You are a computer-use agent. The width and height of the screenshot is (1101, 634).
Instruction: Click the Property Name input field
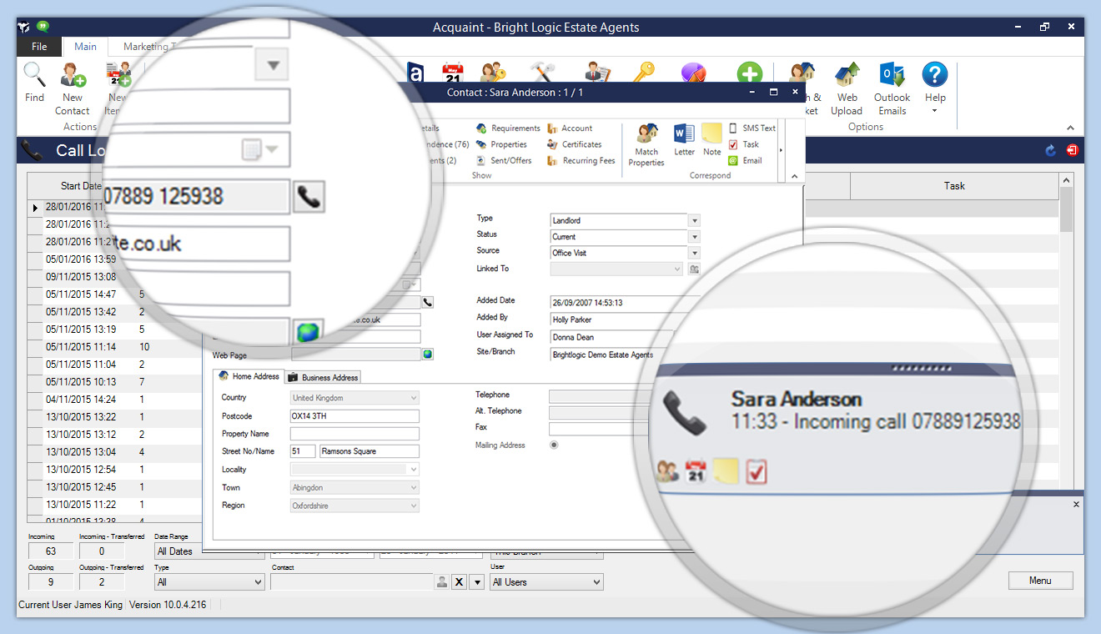(x=354, y=434)
